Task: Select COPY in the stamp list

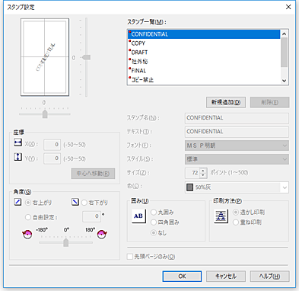Action: pos(204,43)
